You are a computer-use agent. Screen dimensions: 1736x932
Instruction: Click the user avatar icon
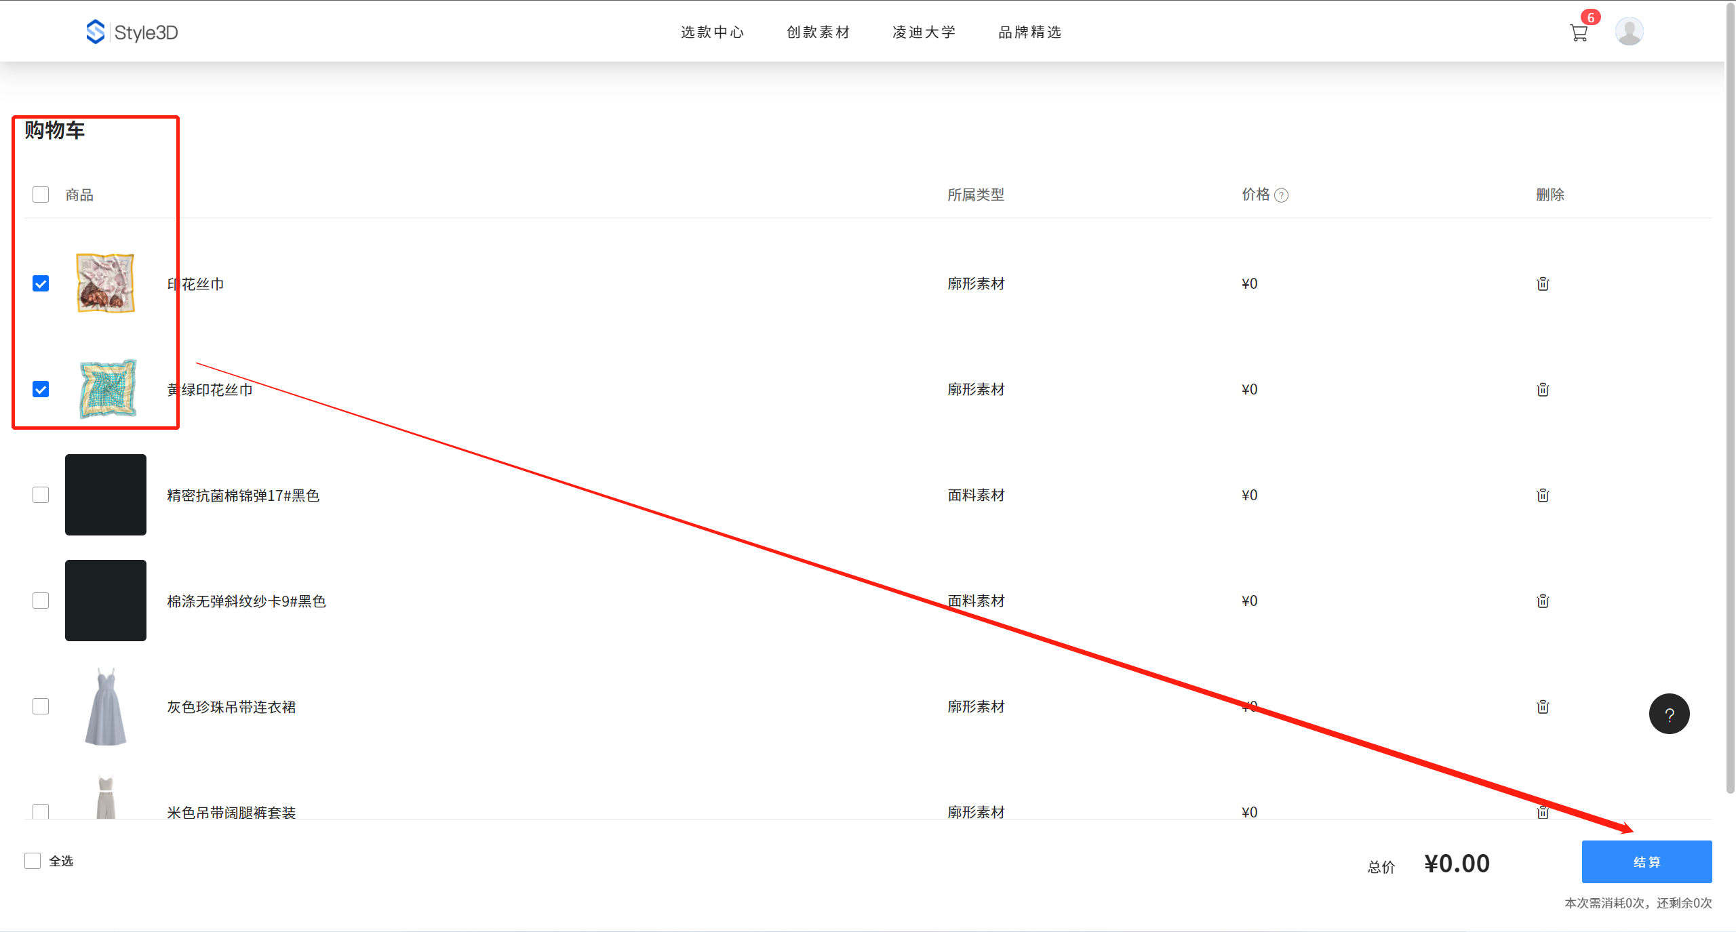(x=1629, y=31)
